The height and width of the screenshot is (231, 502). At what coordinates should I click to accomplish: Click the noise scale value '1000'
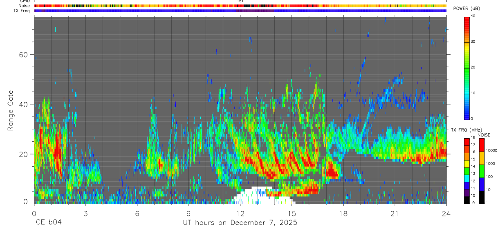click(491, 163)
